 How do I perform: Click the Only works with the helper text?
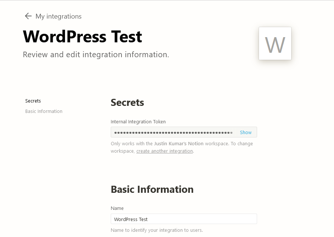click(132, 143)
